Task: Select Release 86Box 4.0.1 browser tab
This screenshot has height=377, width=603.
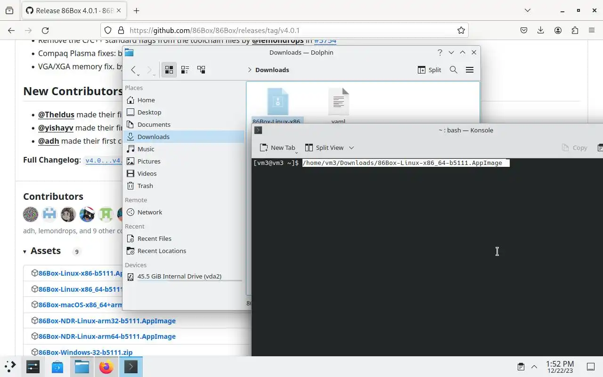Action: coord(74,10)
